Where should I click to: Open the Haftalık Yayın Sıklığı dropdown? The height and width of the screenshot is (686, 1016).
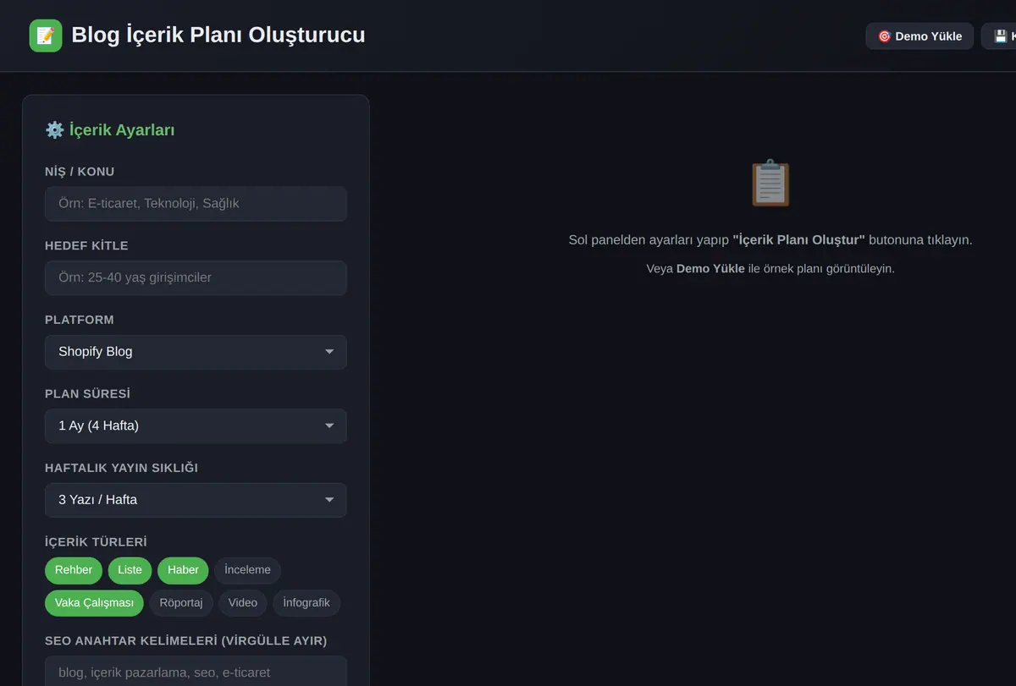pos(196,500)
